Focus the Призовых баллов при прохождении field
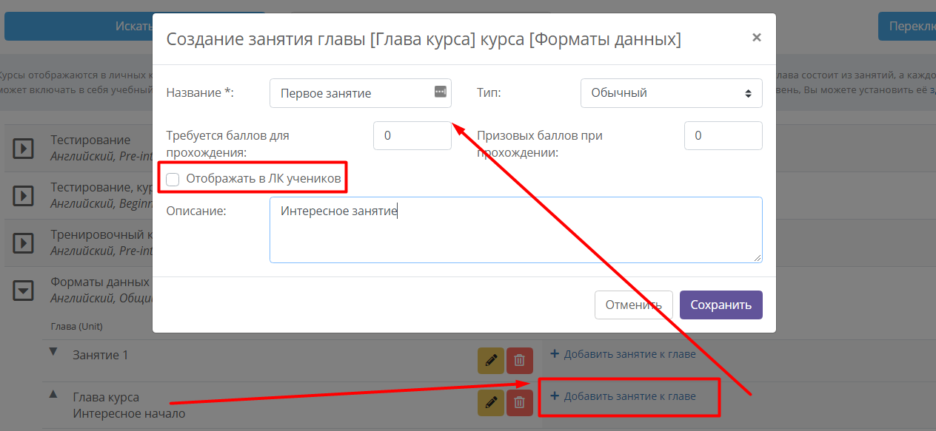 tap(723, 136)
